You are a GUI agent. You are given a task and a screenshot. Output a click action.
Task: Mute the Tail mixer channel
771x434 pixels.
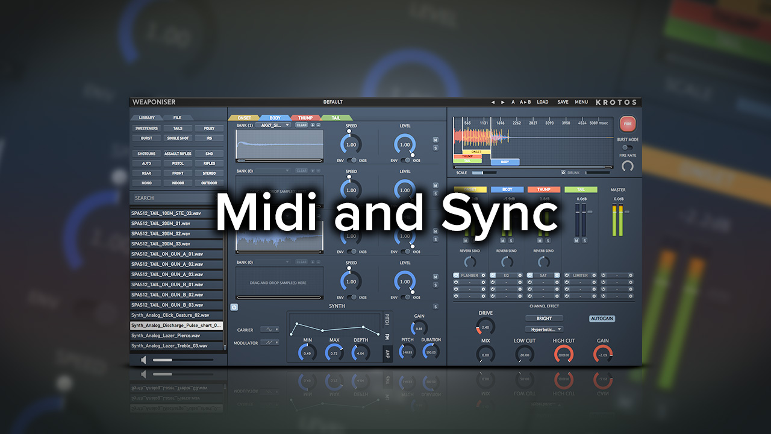click(576, 241)
